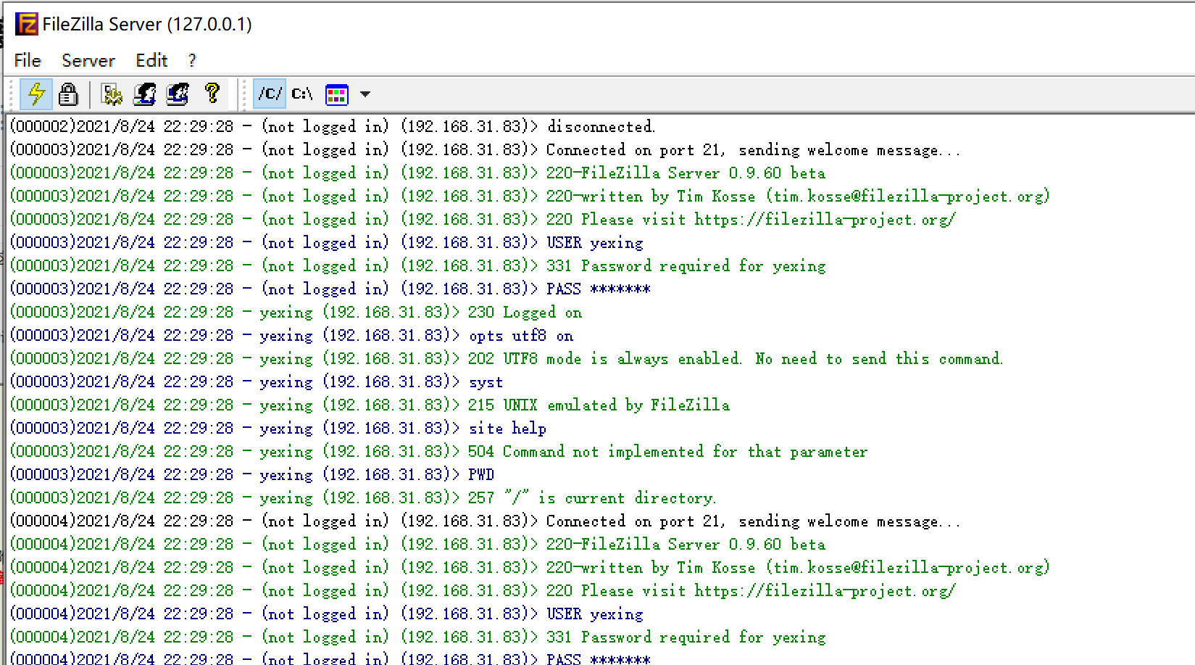The height and width of the screenshot is (665, 1195).
Task: Select the '230 Logged on' log line
Action: [296, 312]
